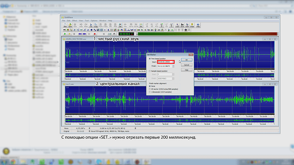Open the Edit menu
This screenshot has height=165, width=294.
click(x=69, y=20)
